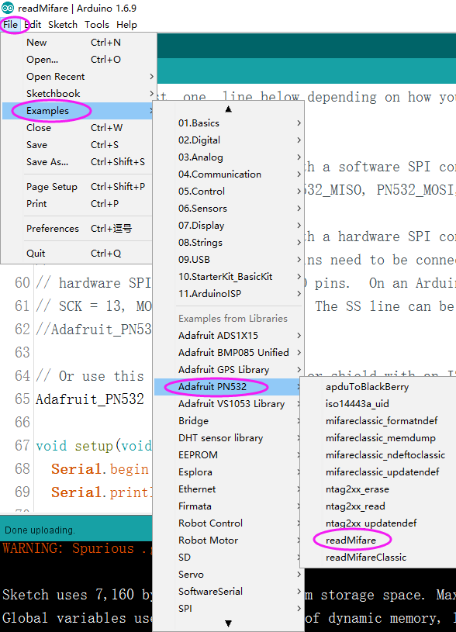Expand 06.Sensors examples
Screen dimensions: 456x632
[x=228, y=209]
